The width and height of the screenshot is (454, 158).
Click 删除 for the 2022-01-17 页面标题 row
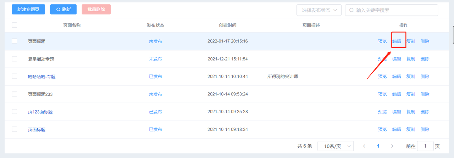pos(425,41)
